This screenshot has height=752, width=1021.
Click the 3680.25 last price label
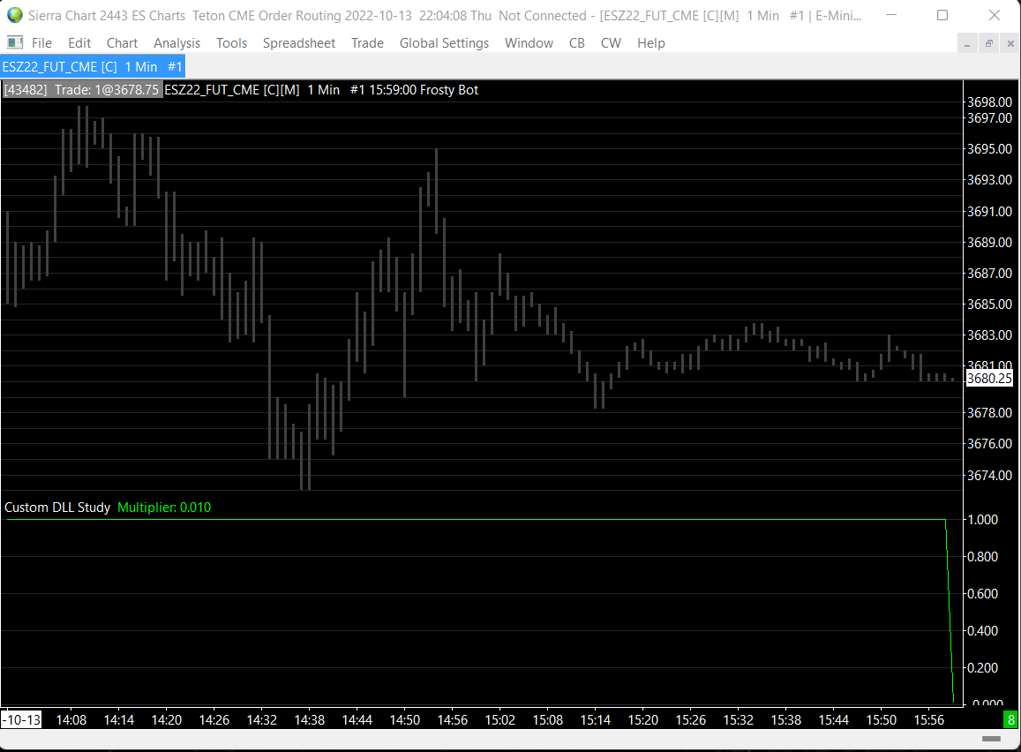[x=990, y=379]
